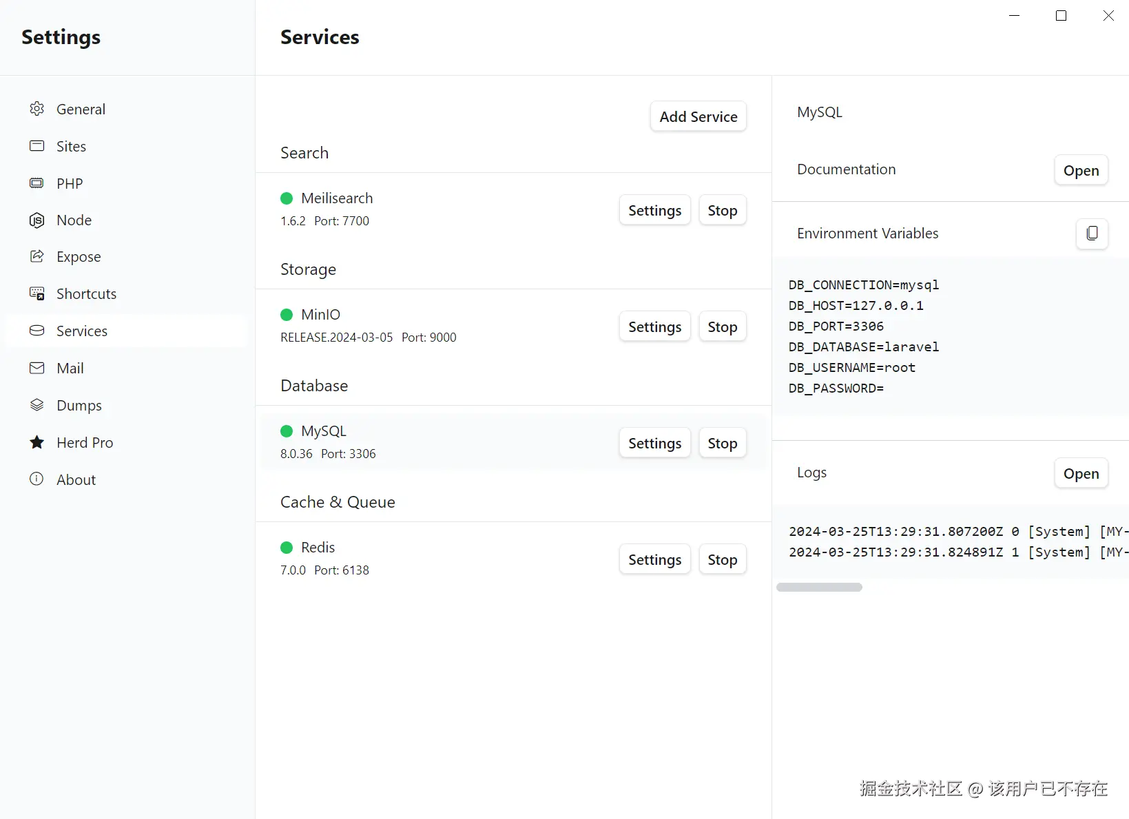Select the Services menu item

(81, 331)
